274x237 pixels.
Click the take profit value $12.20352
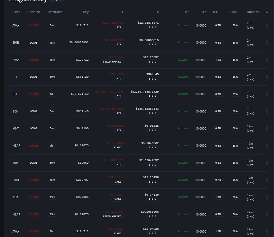(x=151, y=57)
